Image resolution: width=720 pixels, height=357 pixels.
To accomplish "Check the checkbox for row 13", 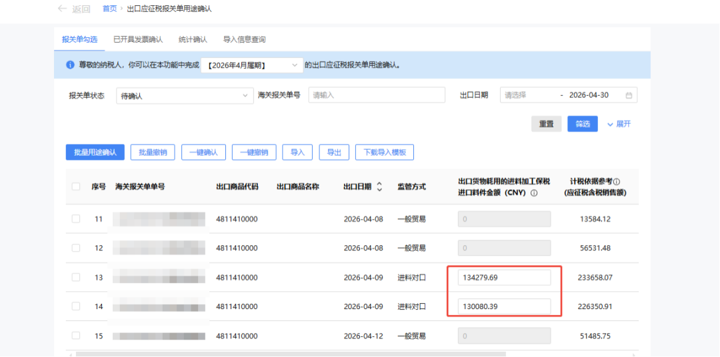I will (x=76, y=277).
